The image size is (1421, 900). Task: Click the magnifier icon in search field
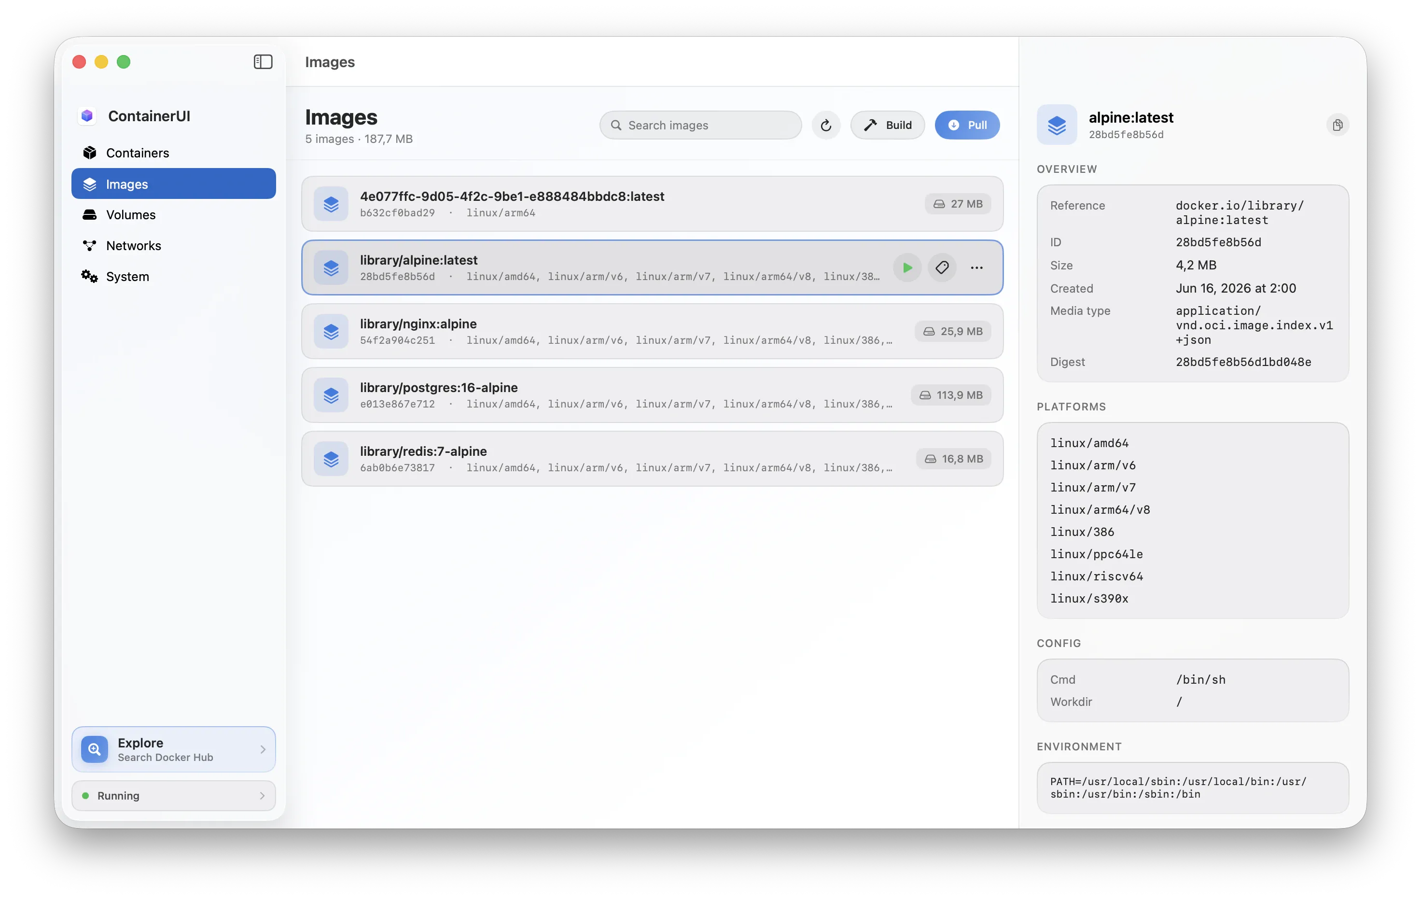[x=616, y=125]
